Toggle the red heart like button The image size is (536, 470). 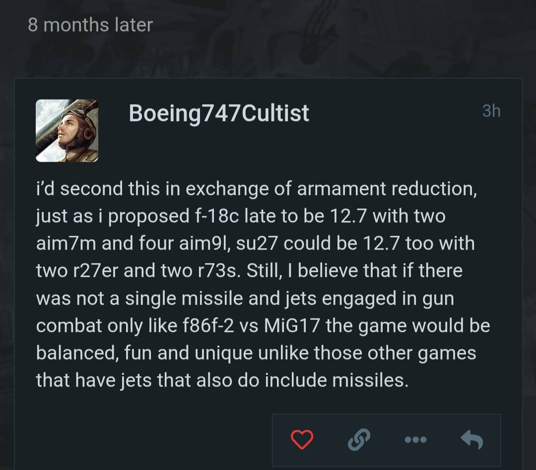(302, 439)
